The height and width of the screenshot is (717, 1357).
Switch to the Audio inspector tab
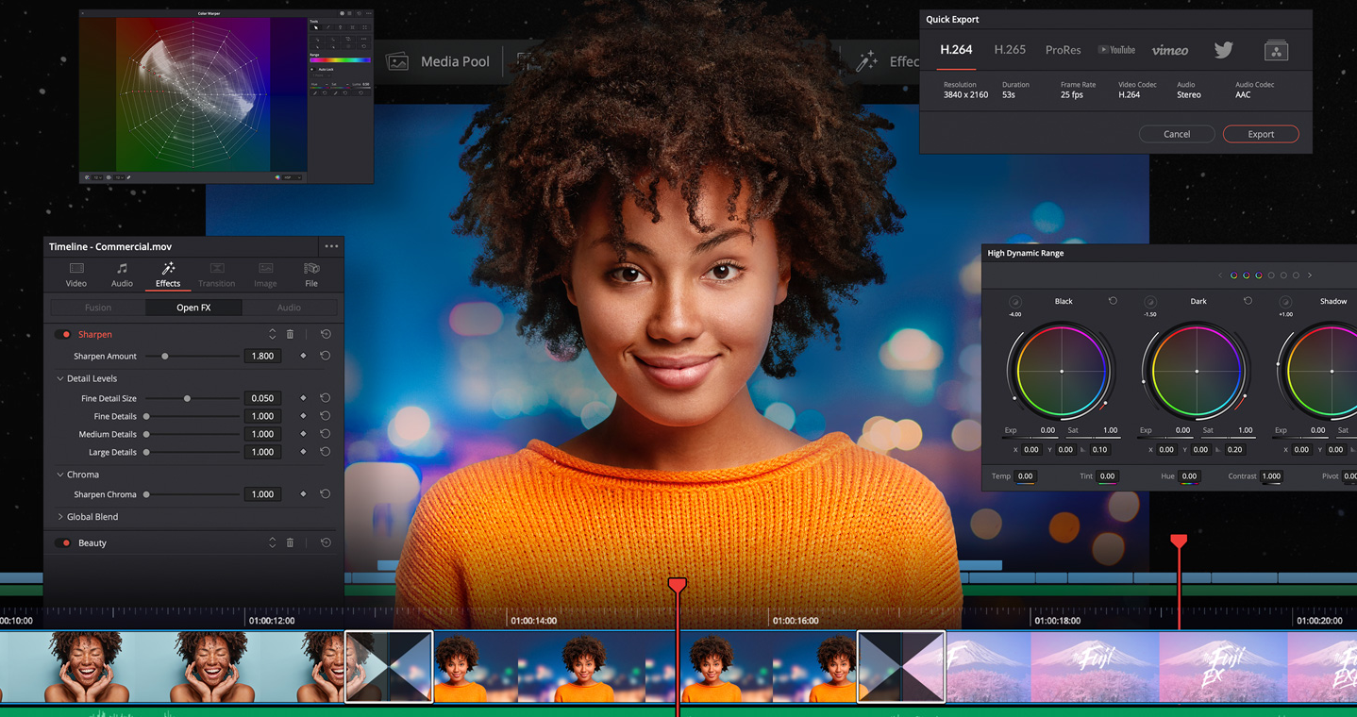click(122, 274)
